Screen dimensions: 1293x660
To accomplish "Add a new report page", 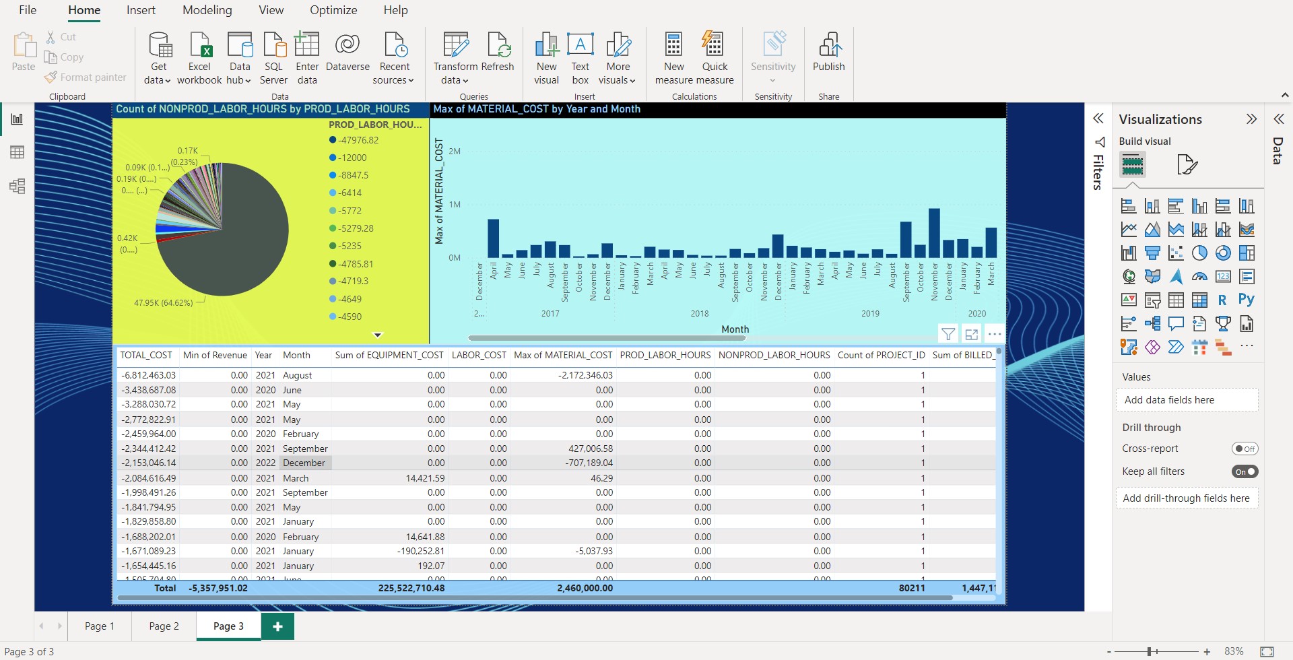I will pos(277,626).
